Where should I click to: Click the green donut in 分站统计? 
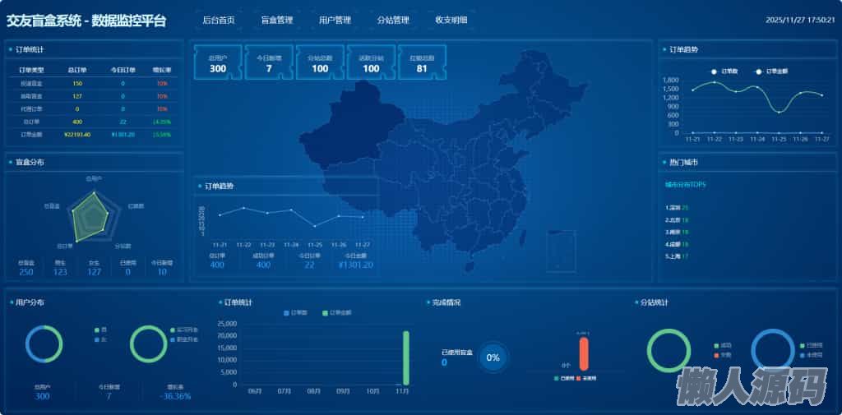click(669, 351)
